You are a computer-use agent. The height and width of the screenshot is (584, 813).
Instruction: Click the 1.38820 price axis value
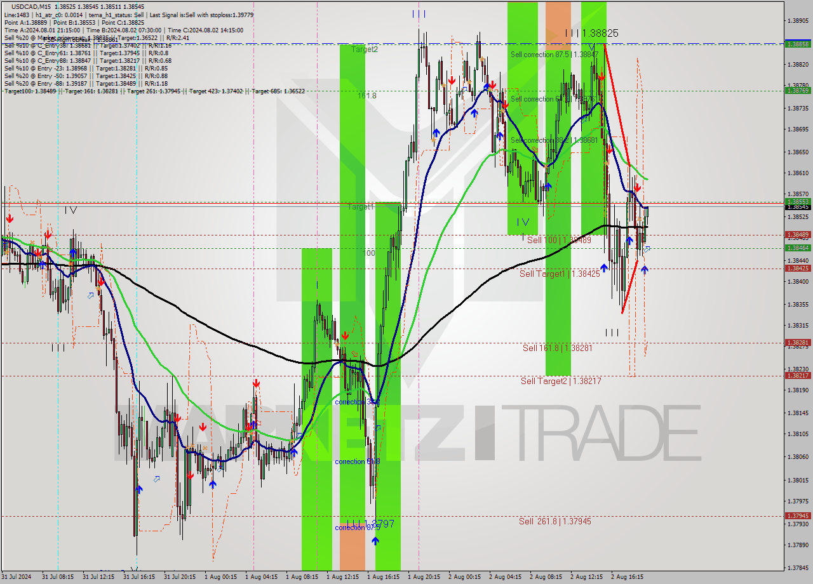pyautogui.click(x=798, y=64)
